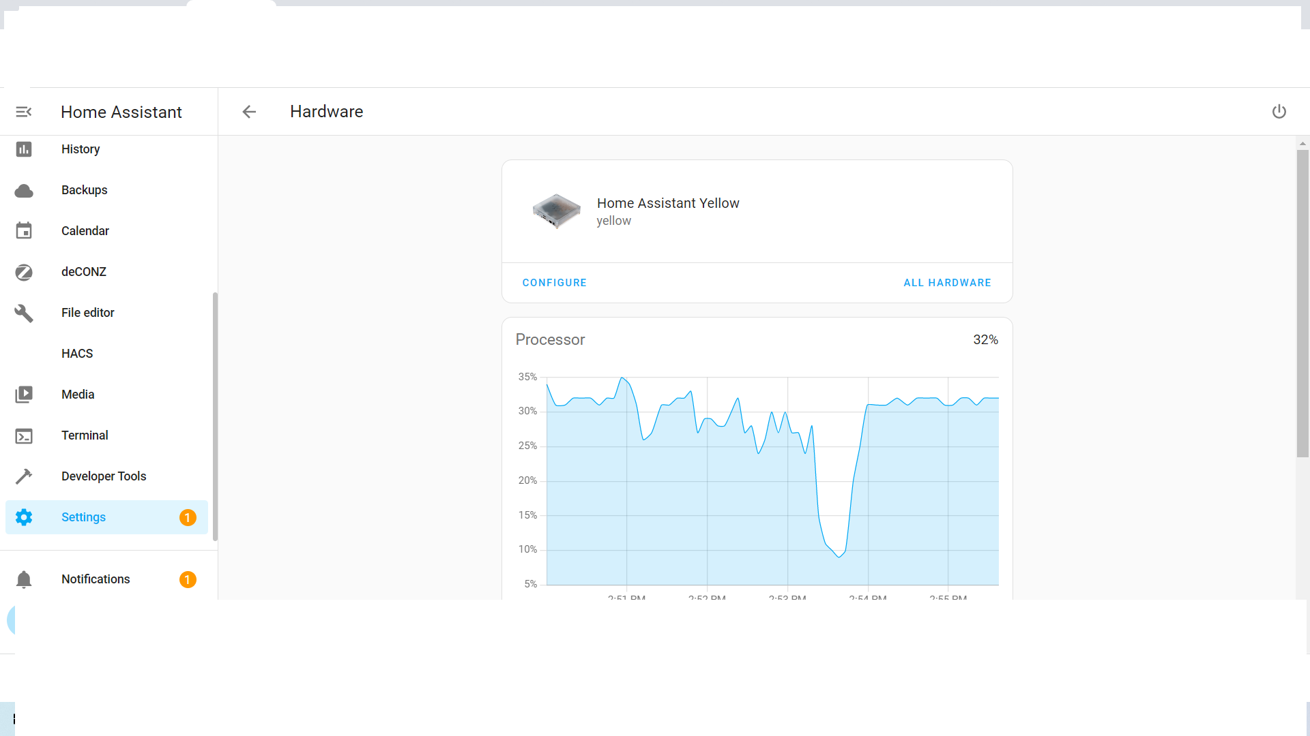Open the Terminal console icon
1310x736 pixels.
click(24, 435)
